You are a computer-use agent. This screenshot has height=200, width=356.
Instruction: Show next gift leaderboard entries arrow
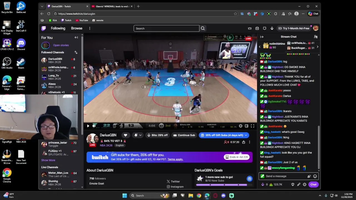pos(317,47)
